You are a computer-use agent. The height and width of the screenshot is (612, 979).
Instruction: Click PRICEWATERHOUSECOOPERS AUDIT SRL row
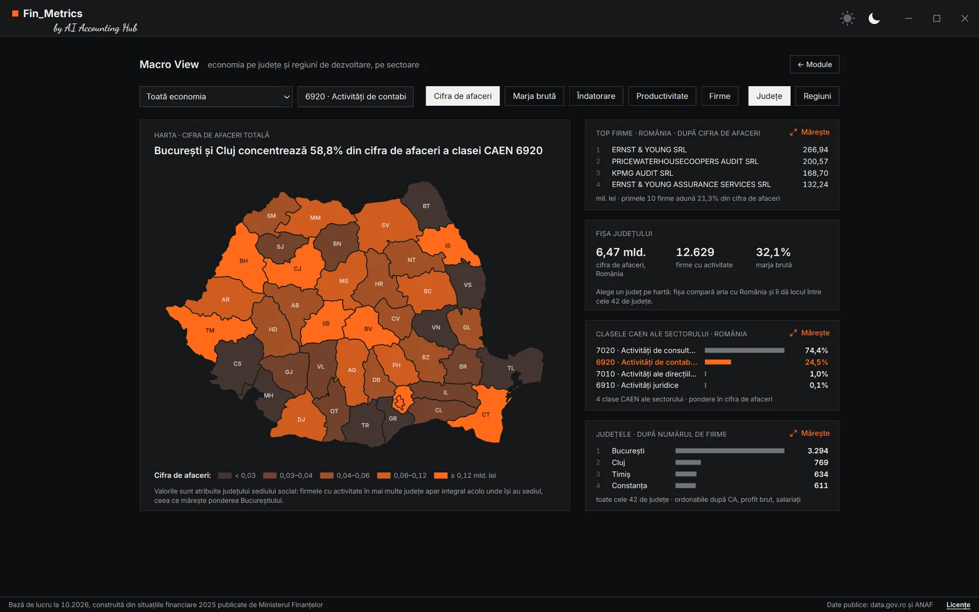tap(712, 161)
